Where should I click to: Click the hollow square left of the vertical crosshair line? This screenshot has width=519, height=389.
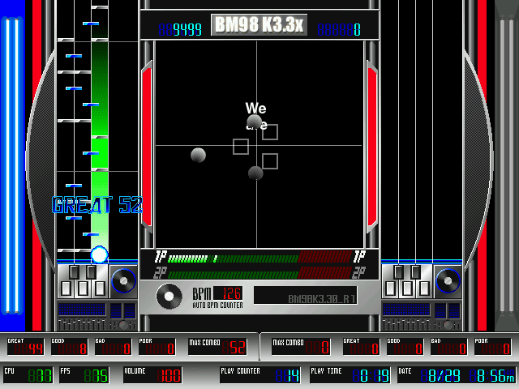(241, 147)
